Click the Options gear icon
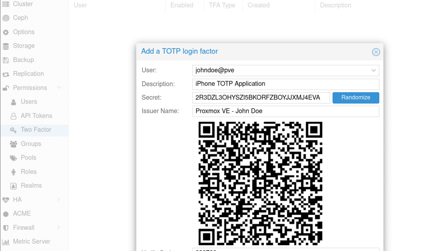This screenshot has height=251, width=444. [6, 32]
